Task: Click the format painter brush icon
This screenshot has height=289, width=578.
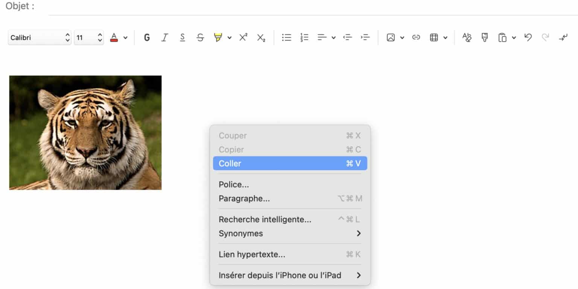Action: point(485,38)
